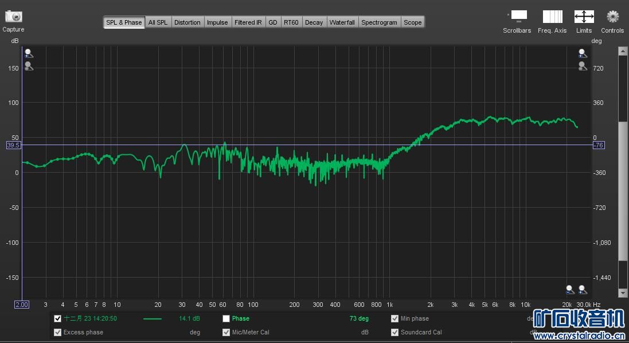Zoom in on the right deg axis
The height and width of the screenshot is (343, 629).
[x=583, y=53]
